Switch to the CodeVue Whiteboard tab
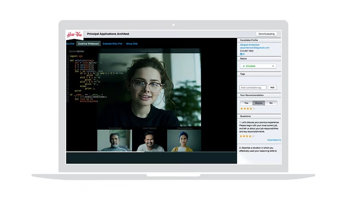346x201 pixels. pyautogui.click(x=89, y=44)
